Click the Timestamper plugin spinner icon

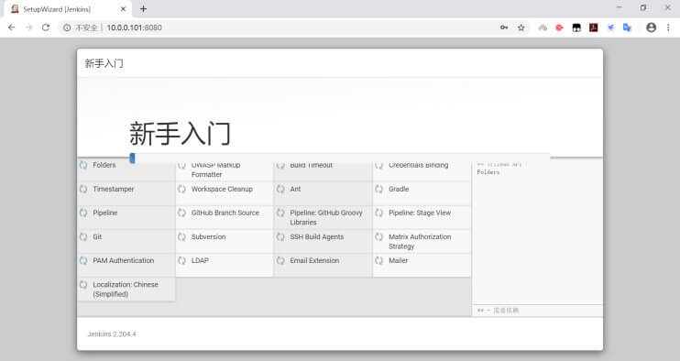coord(83,189)
